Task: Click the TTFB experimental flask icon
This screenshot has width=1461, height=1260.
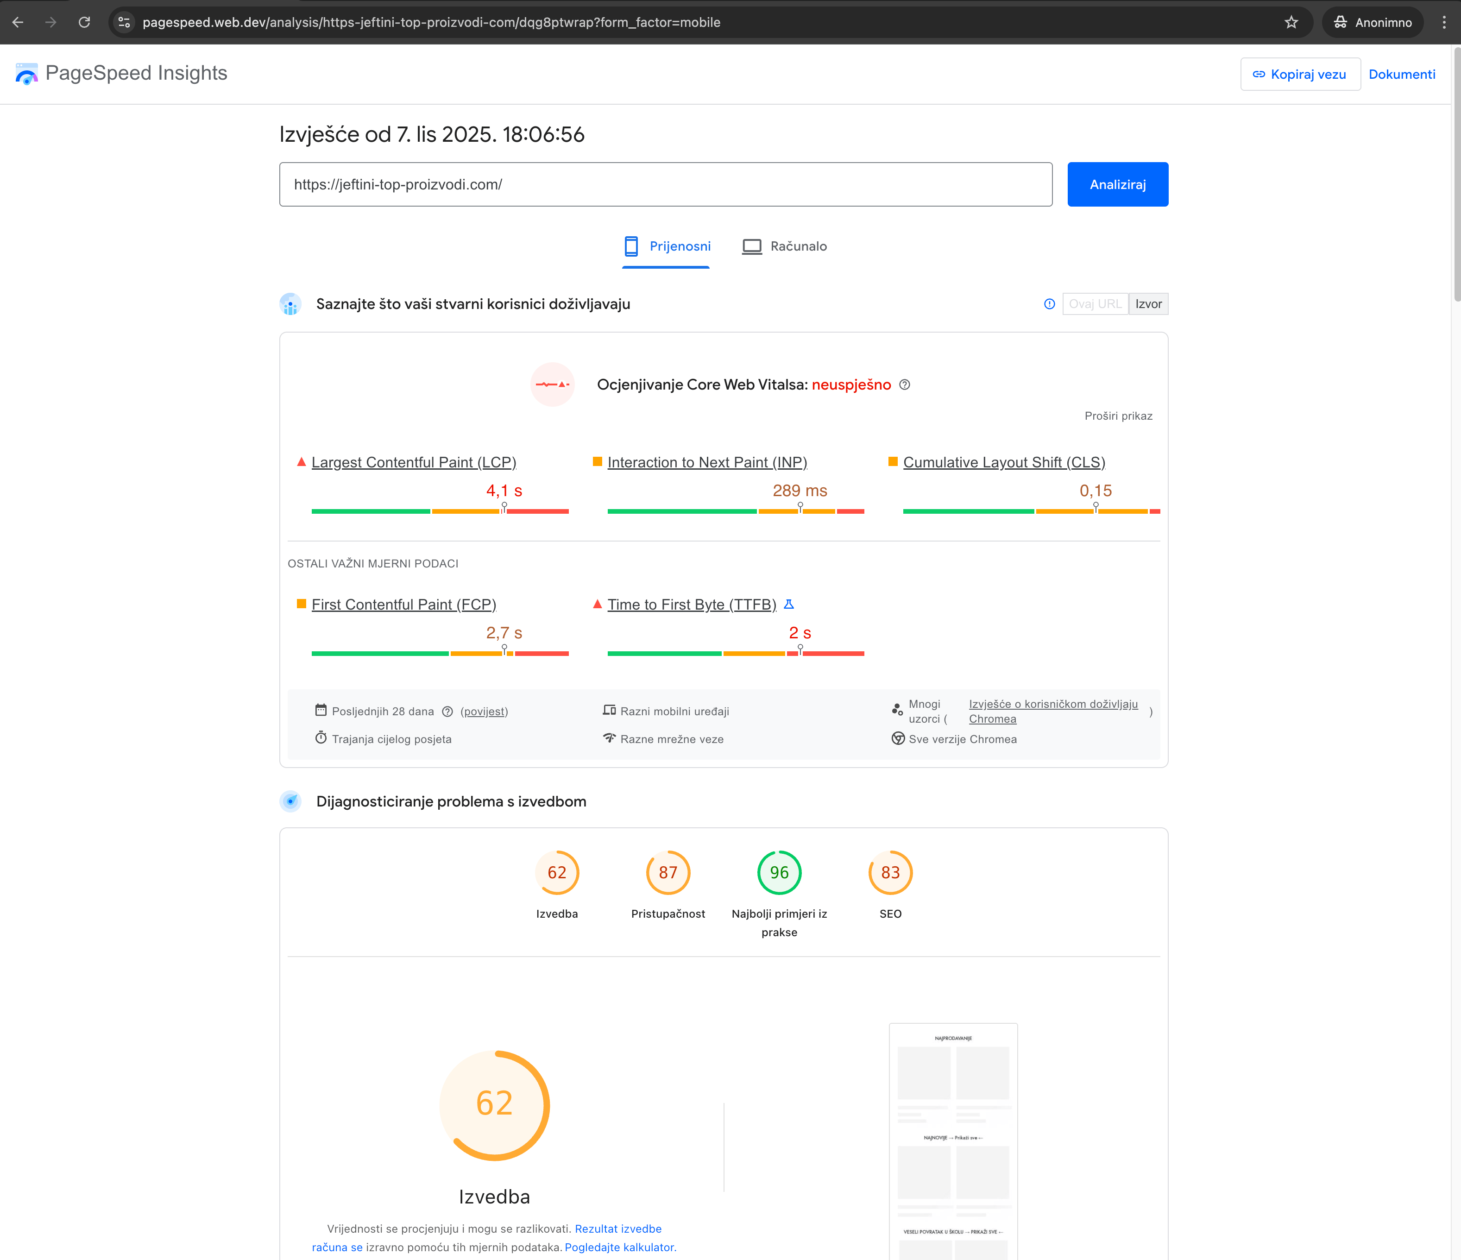Action: click(x=789, y=604)
